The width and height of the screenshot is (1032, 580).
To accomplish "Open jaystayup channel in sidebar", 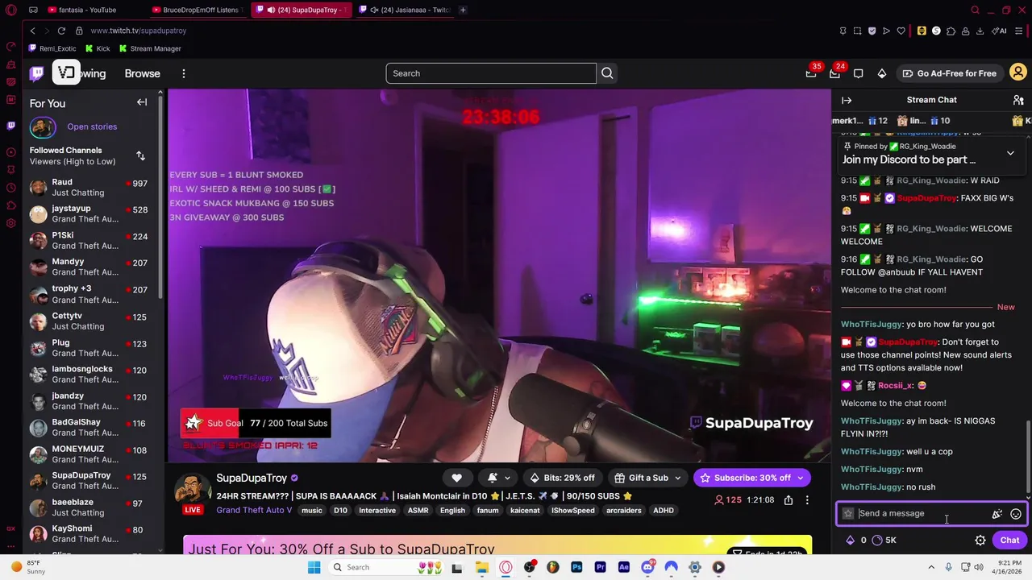I will point(90,213).
